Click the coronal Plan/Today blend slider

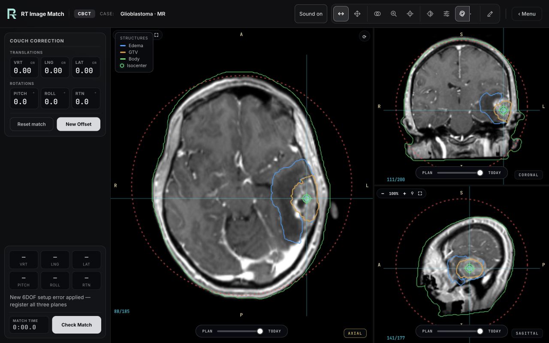tap(460, 173)
